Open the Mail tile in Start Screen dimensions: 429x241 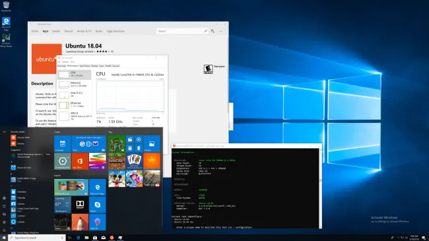click(x=89, y=144)
